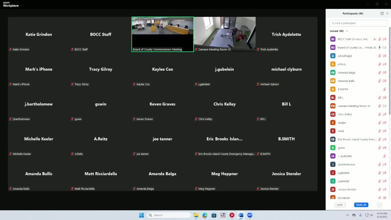Image resolution: width=391 pixels, height=220 pixels.
Task: Select gswin in the participant list
Action: point(341,148)
